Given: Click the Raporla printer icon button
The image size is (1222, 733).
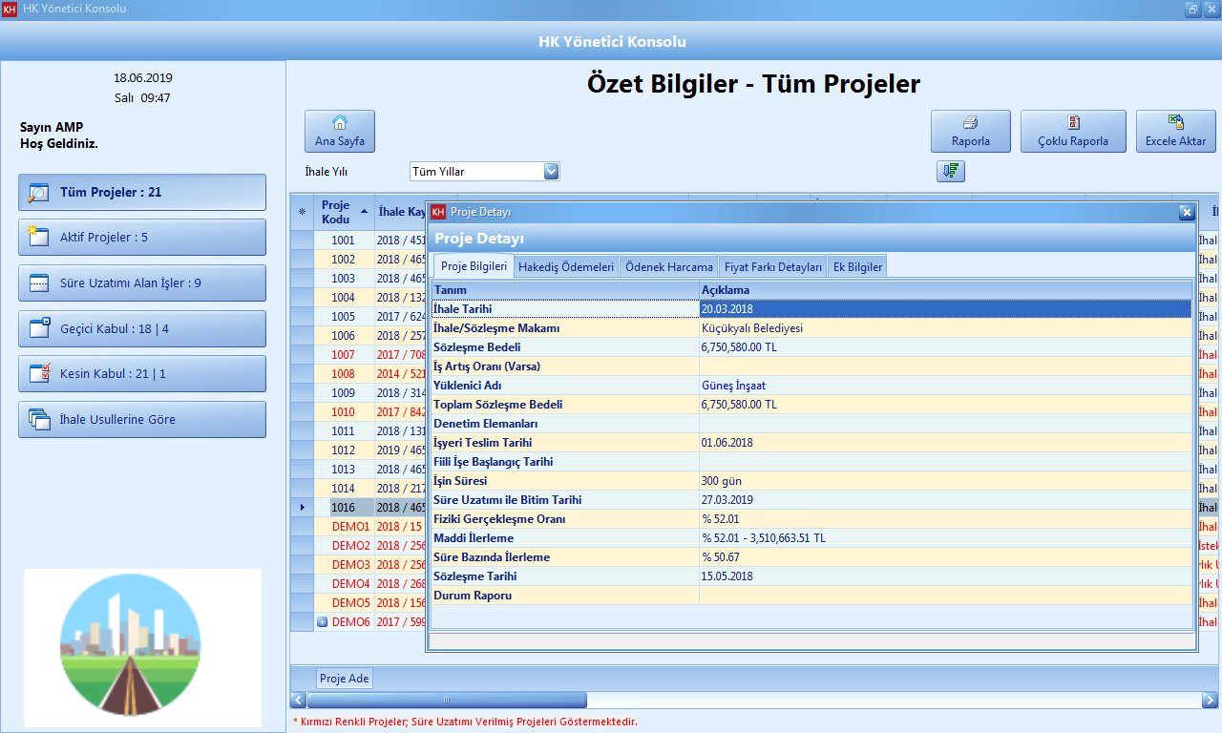Looking at the screenshot, I should [970, 131].
